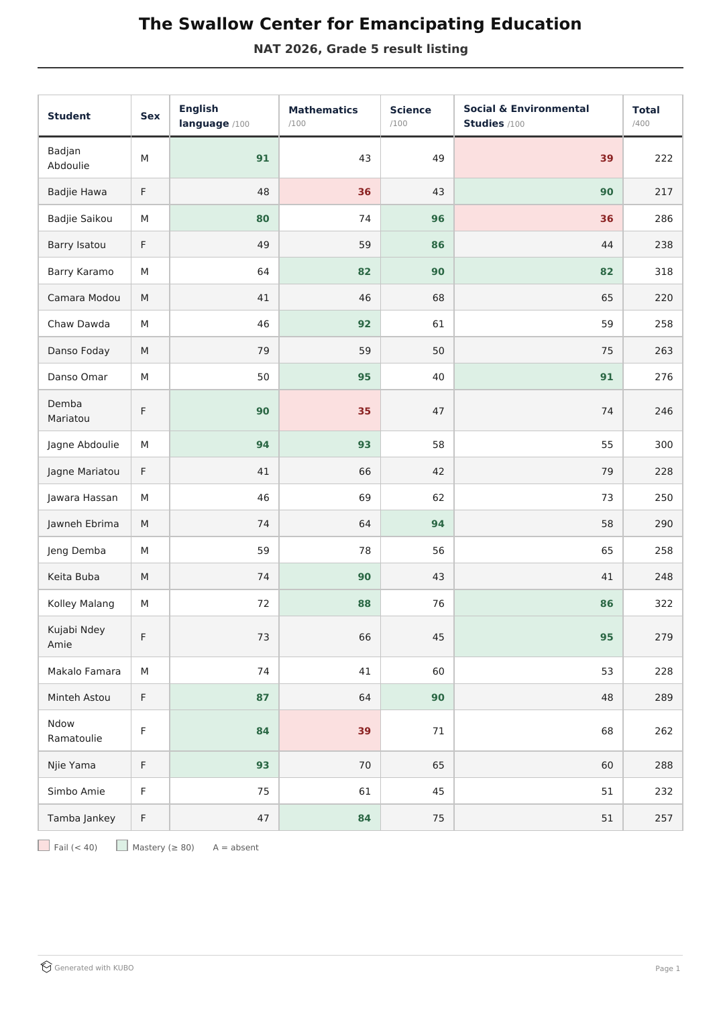Click the Sex column header

[x=150, y=116]
